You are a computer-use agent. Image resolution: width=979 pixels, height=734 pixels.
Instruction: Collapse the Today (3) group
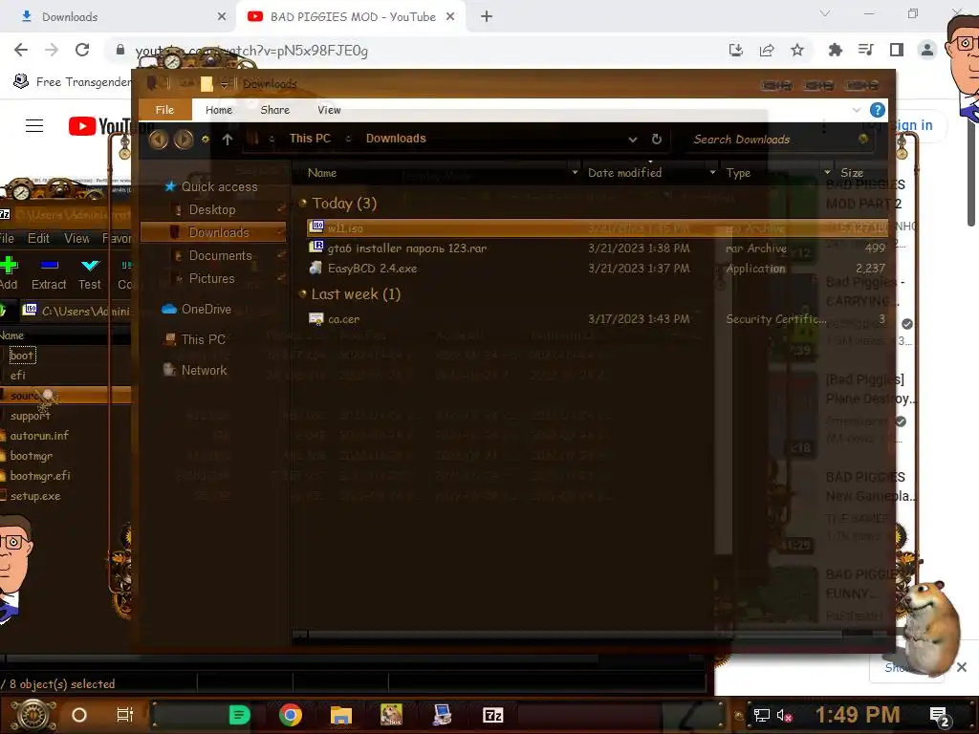[303, 203]
